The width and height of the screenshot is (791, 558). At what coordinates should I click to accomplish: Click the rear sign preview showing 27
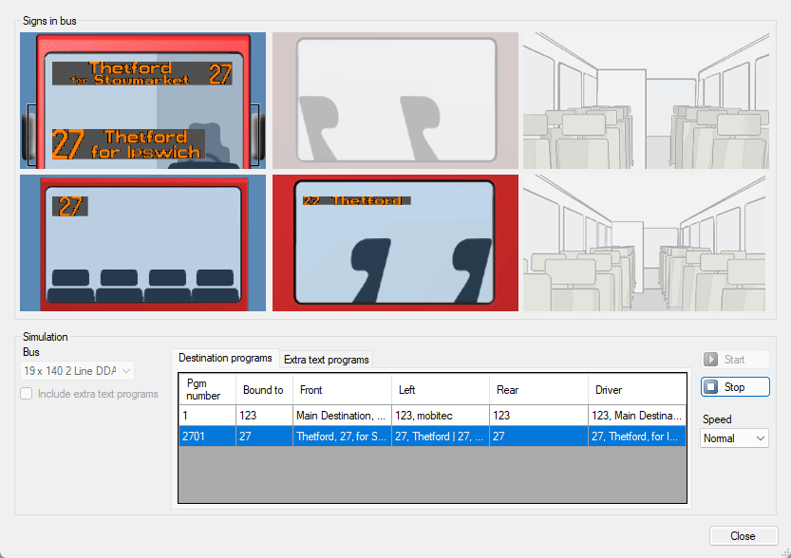point(142,243)
